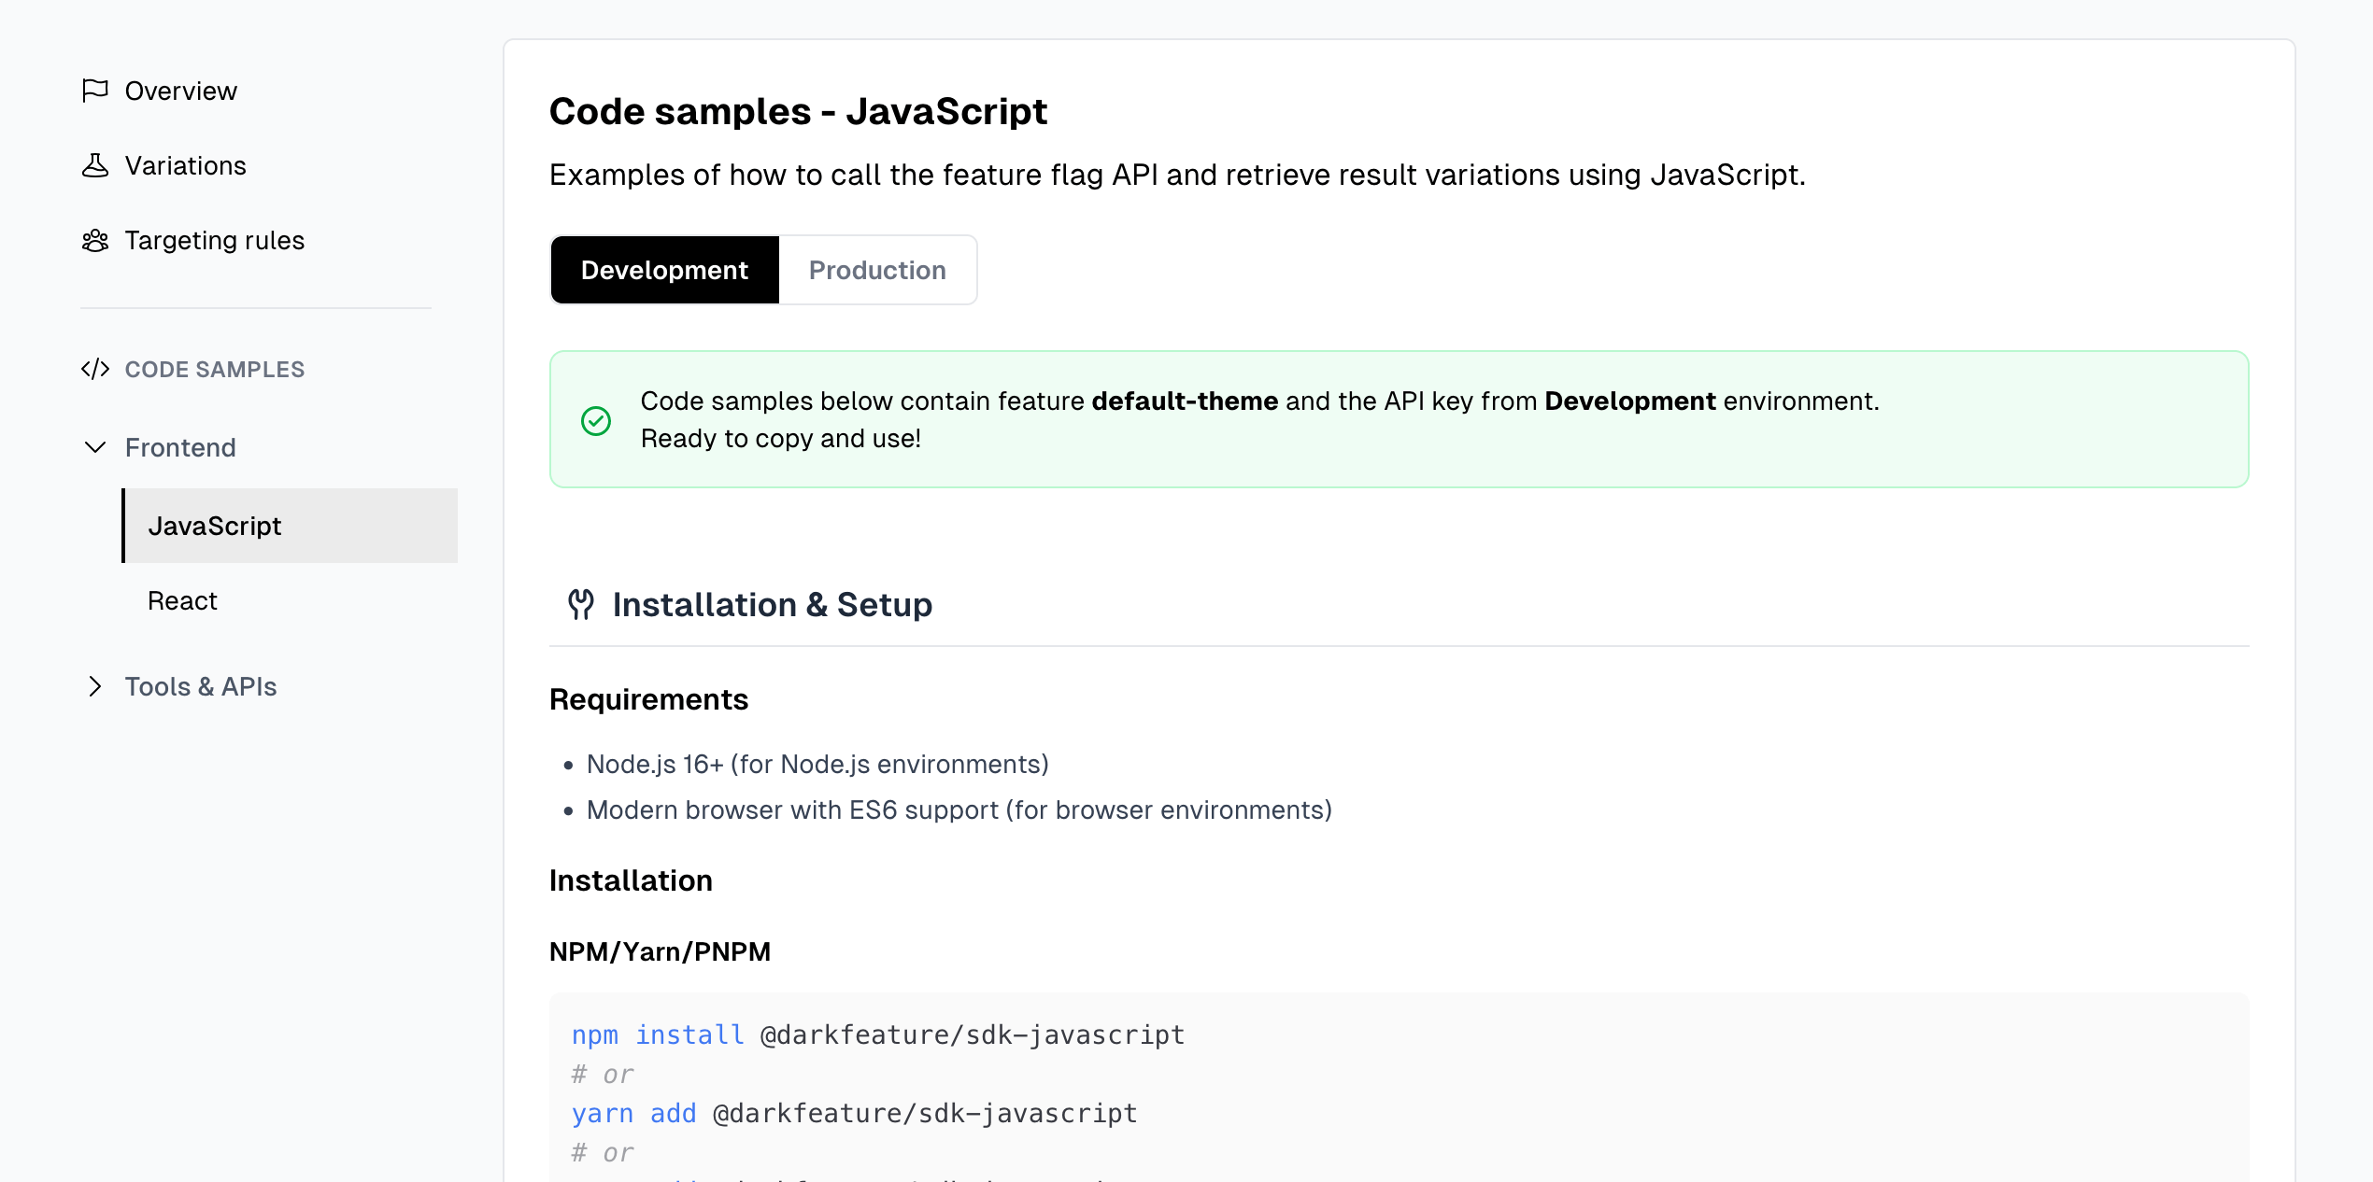
Task: Open the Overview page
Action: 180,91
